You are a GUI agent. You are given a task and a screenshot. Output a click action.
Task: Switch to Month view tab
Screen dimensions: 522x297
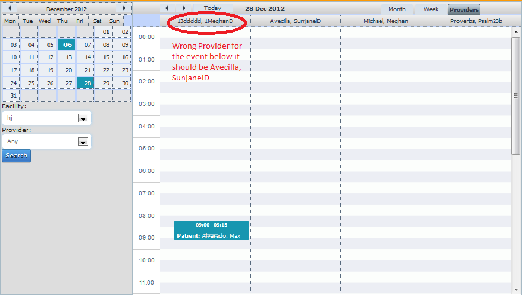(397, 9)
